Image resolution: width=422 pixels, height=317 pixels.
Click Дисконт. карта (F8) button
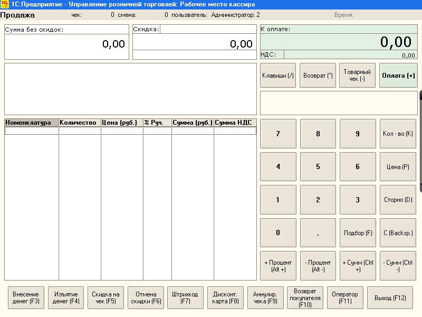(226, 297)
